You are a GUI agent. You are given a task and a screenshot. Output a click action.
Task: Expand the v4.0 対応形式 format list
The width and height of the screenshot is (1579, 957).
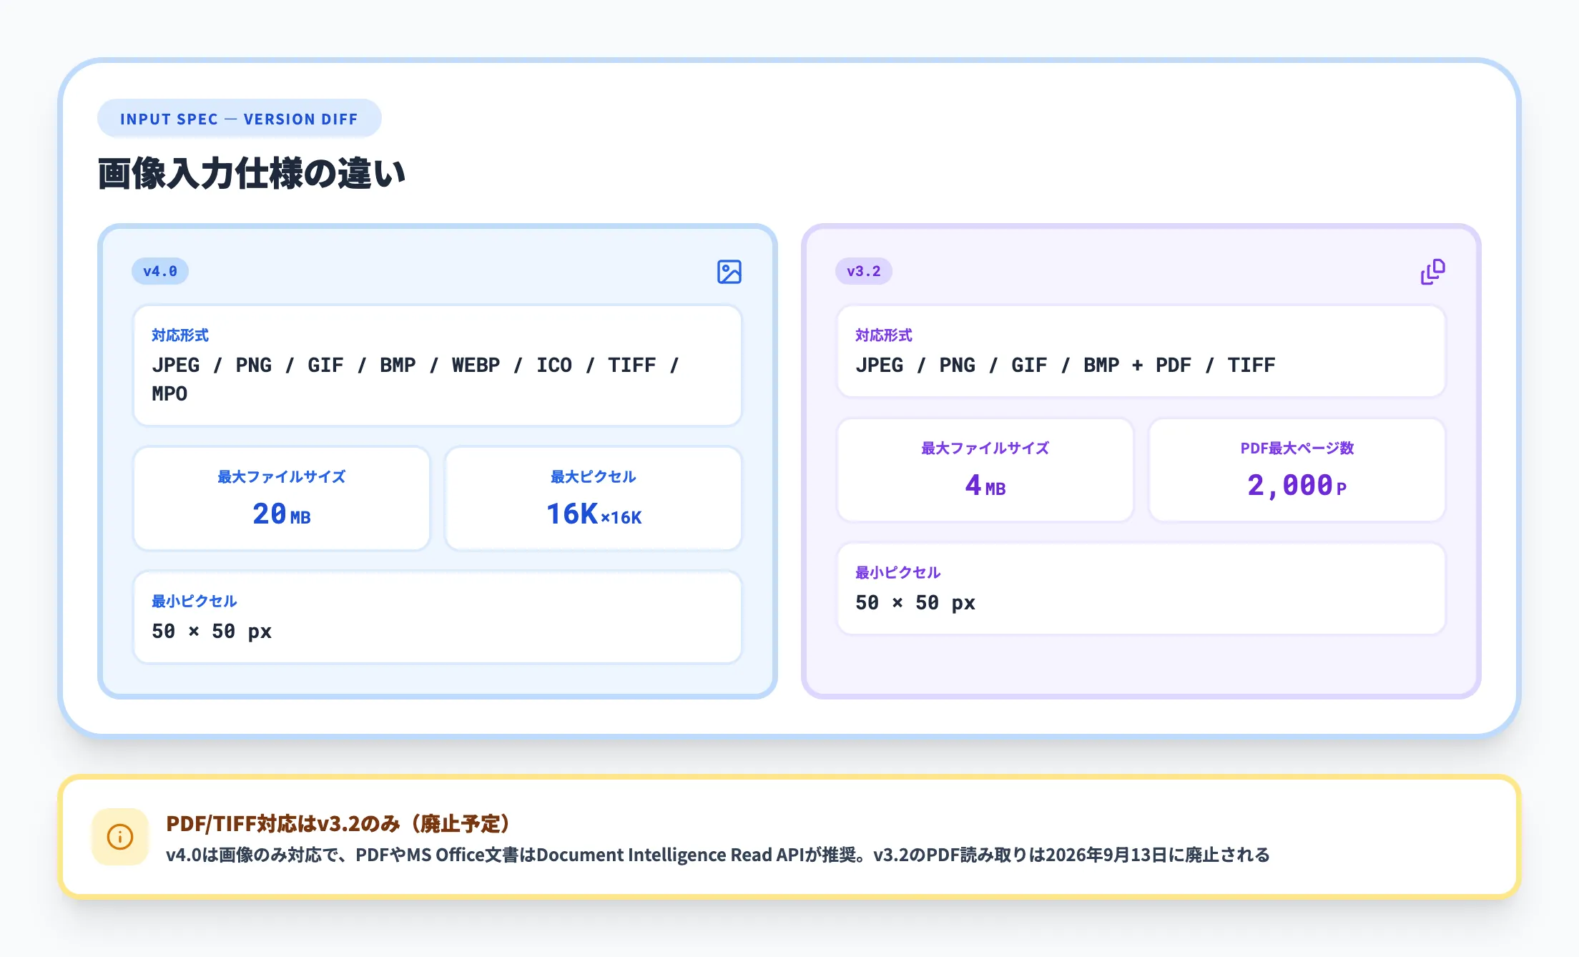(x=437, y=365)
